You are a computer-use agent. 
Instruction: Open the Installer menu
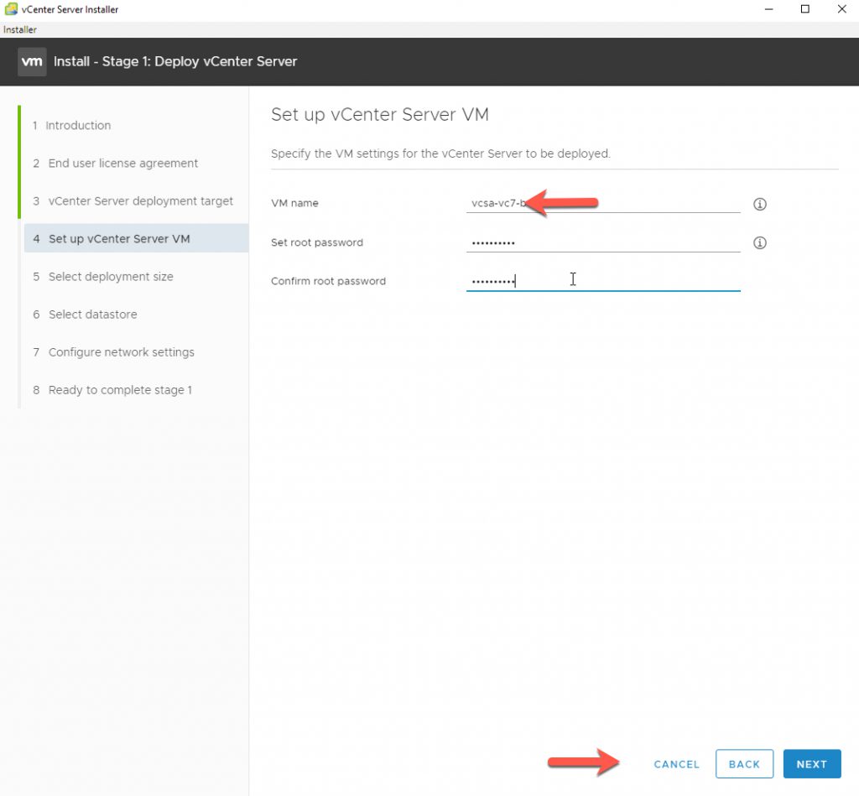tap(20, 29)
